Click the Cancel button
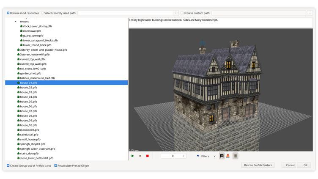 coord(290,165)
